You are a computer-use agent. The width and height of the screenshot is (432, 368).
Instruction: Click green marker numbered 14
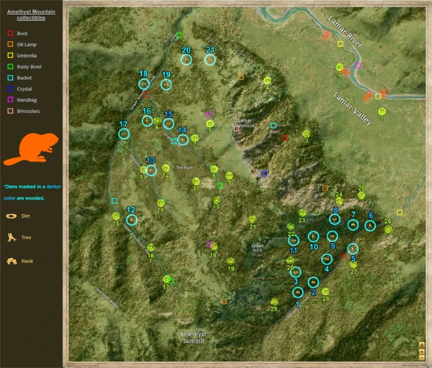[x=161, y=203]
